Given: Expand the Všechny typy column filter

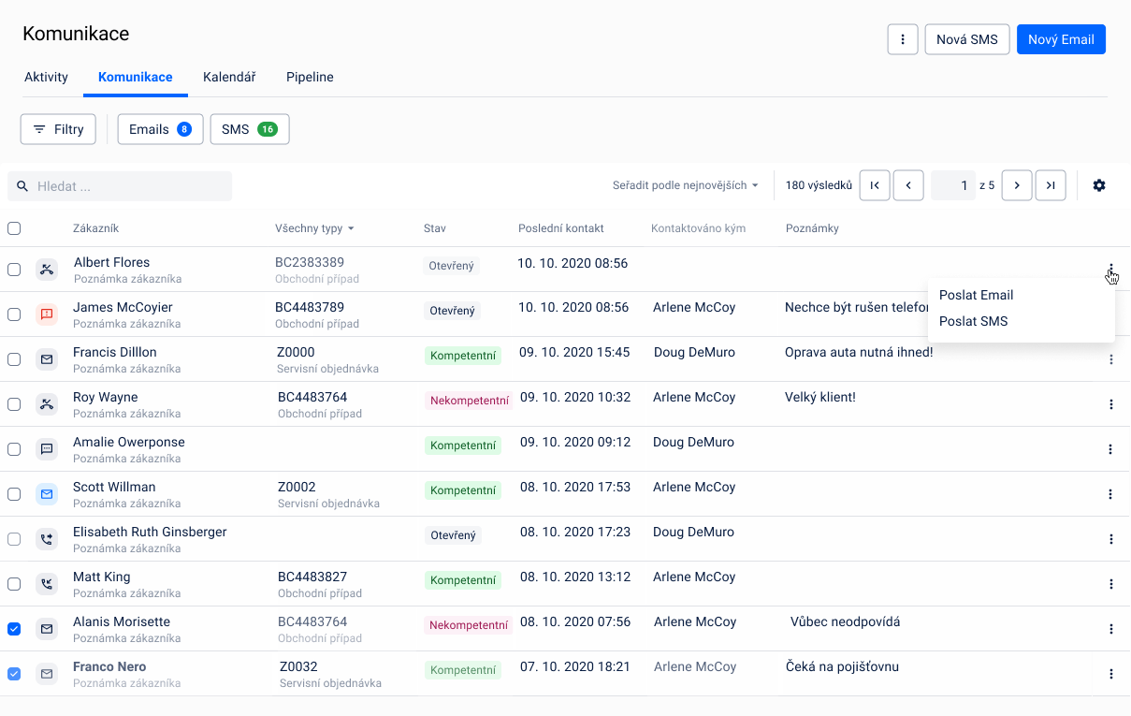Looking at the screenshot, I should tap(314, 228).
